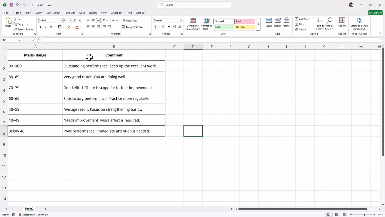Click in the Search box
Screen dimensions: 385x217
194,5
